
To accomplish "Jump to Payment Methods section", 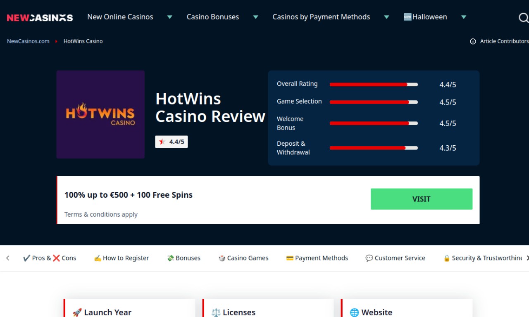I will tap(317, 258).
